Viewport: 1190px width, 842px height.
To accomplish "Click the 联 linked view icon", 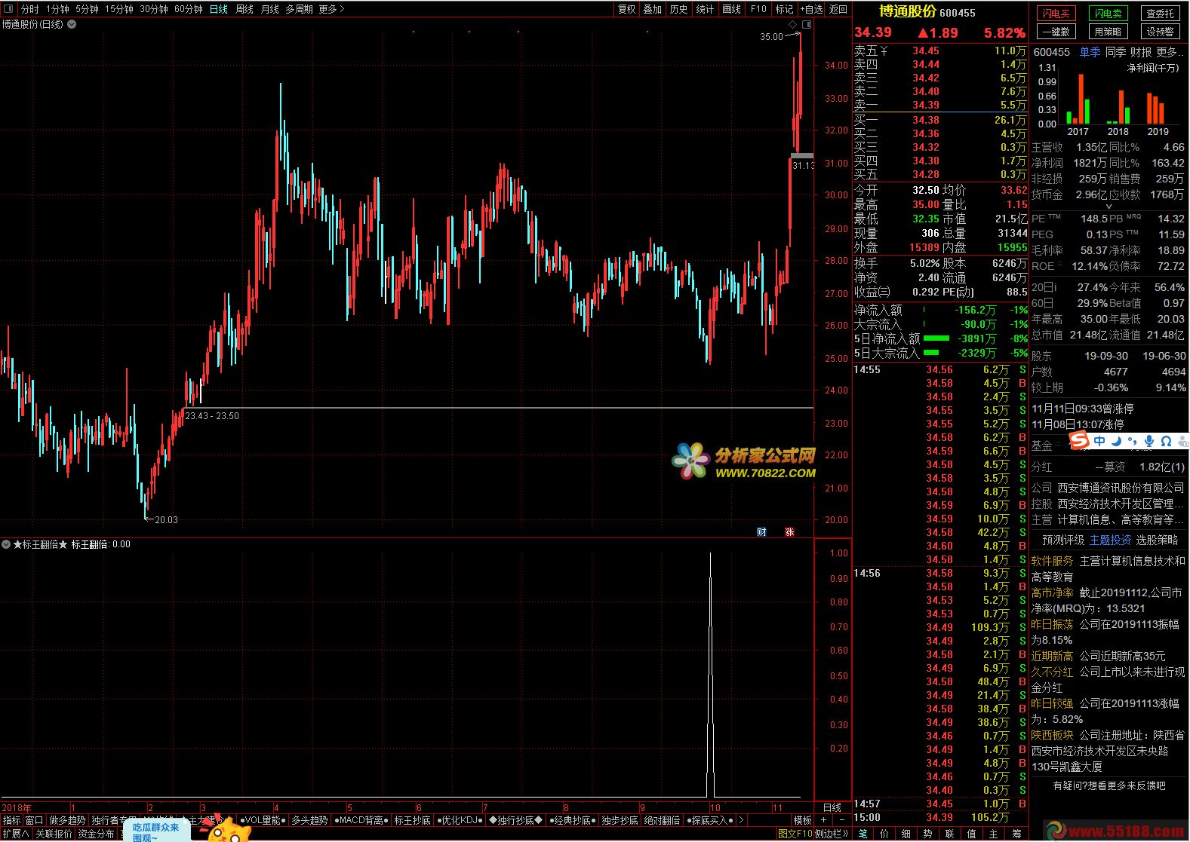I will (950, 834).
